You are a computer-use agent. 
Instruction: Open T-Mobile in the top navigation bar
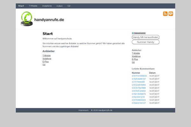point(33,6)
